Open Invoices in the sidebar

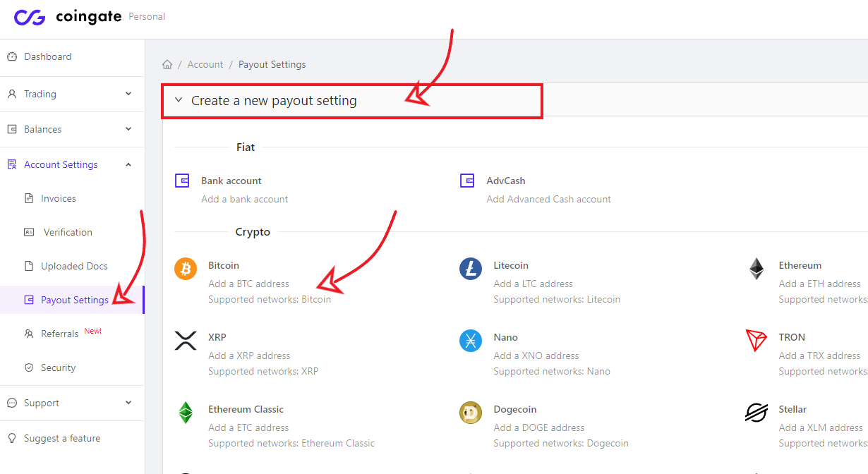pos(59,198)
